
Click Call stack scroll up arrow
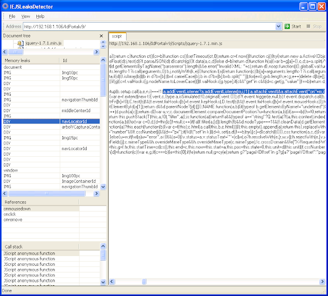pyautogui.click(x=103, y=246)
